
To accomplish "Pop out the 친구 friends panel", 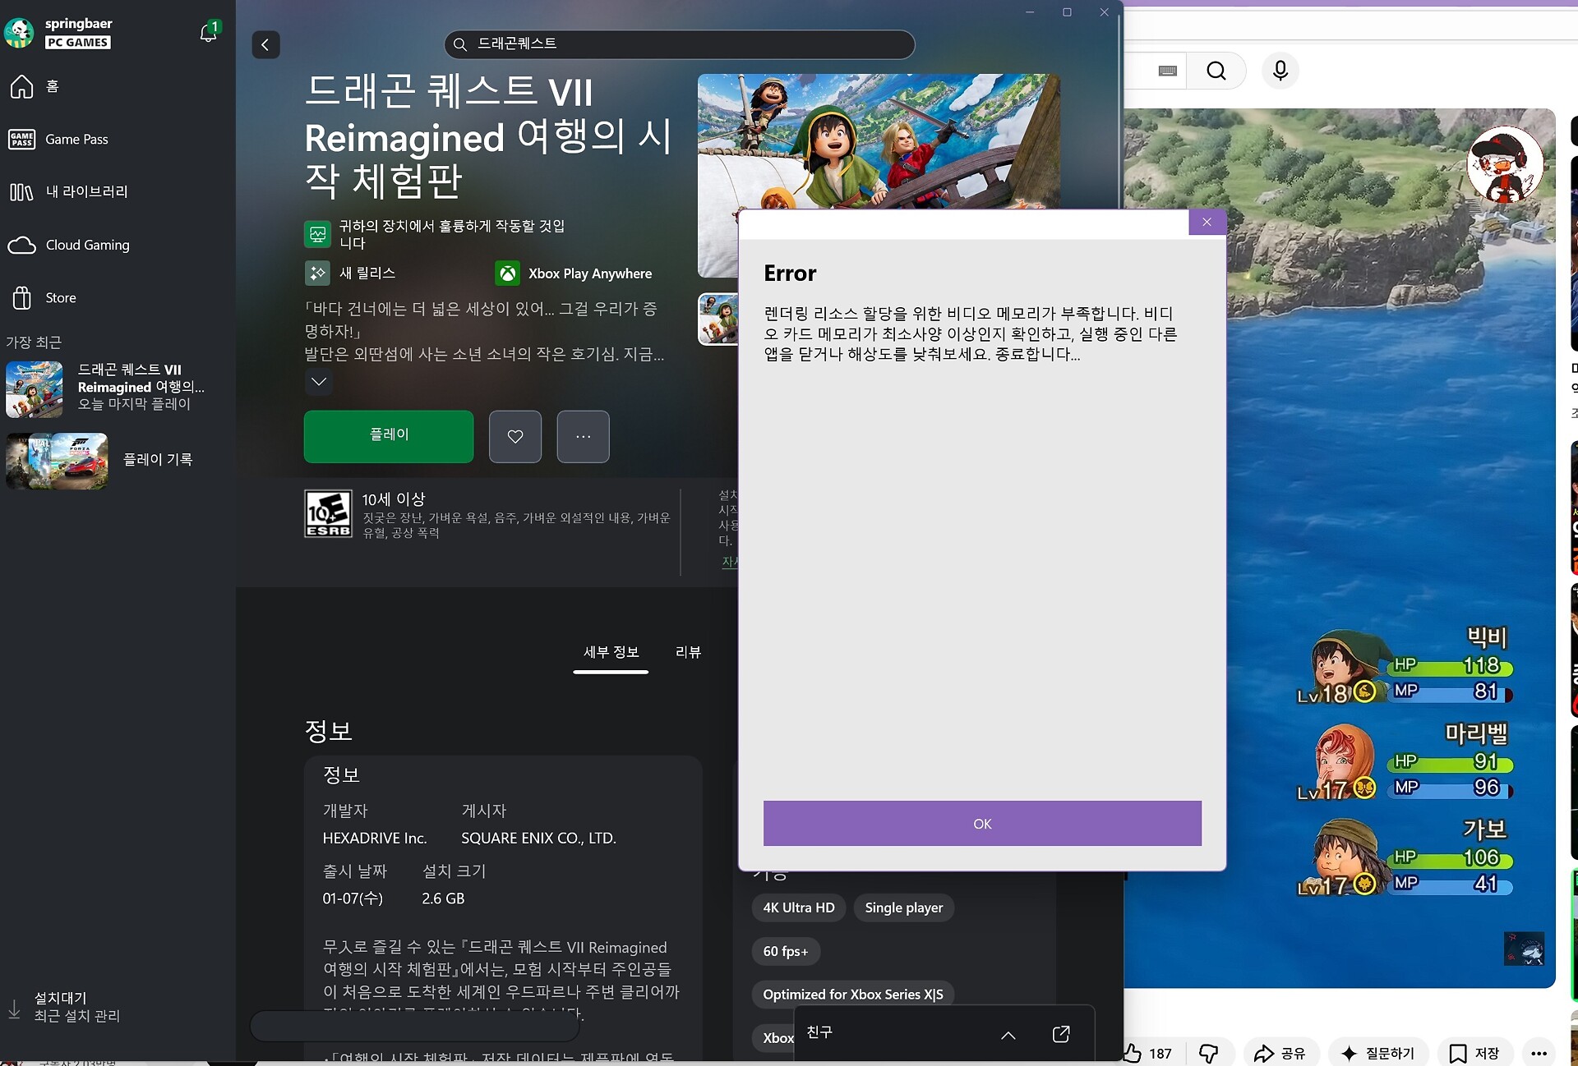I will point(1060,1034).
